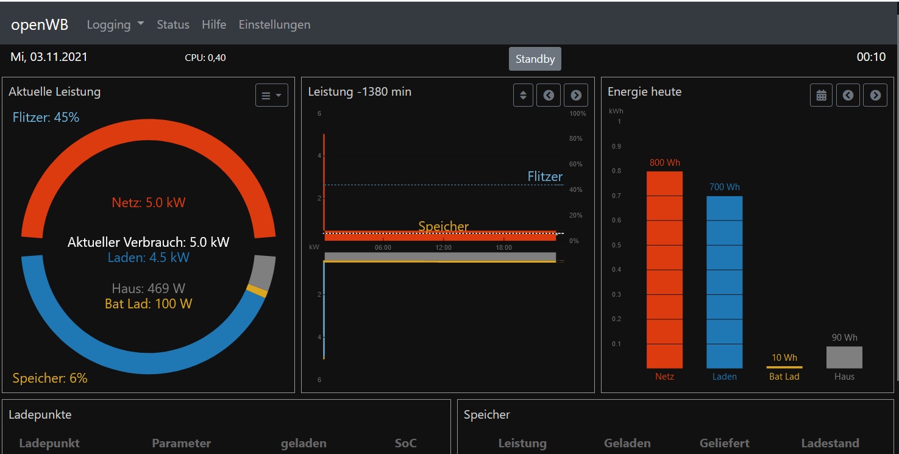
Task: Open the Aktuelle Leistung hamburger menu
Action: 271,96
